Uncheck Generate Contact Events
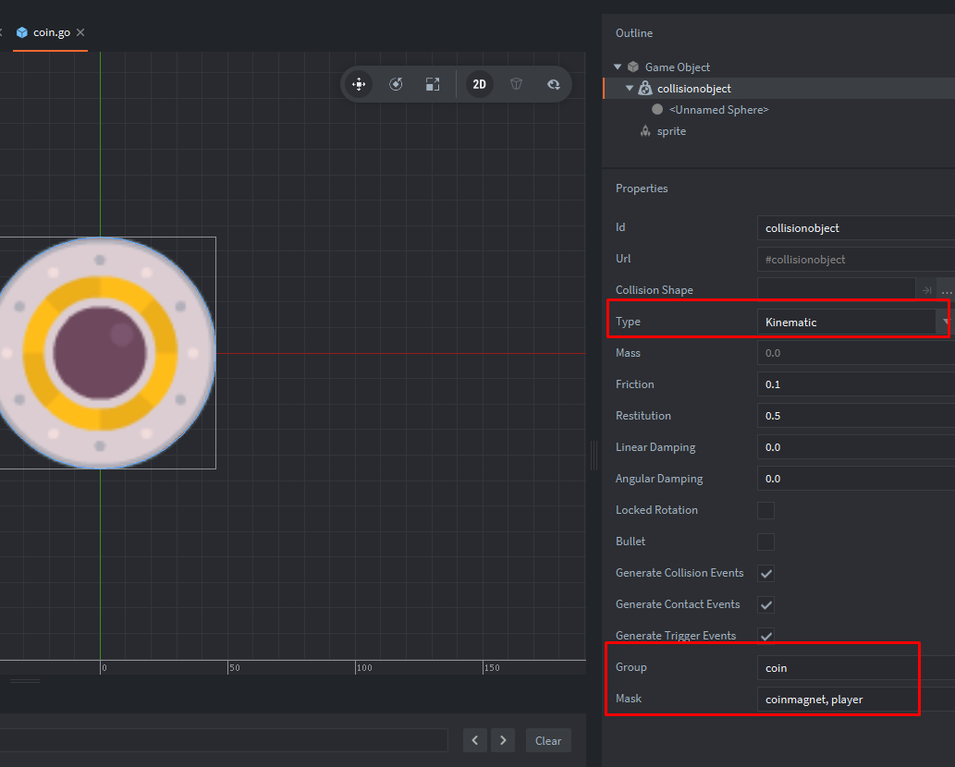Viewport: 955px width, 767px height. click(765, 605)
